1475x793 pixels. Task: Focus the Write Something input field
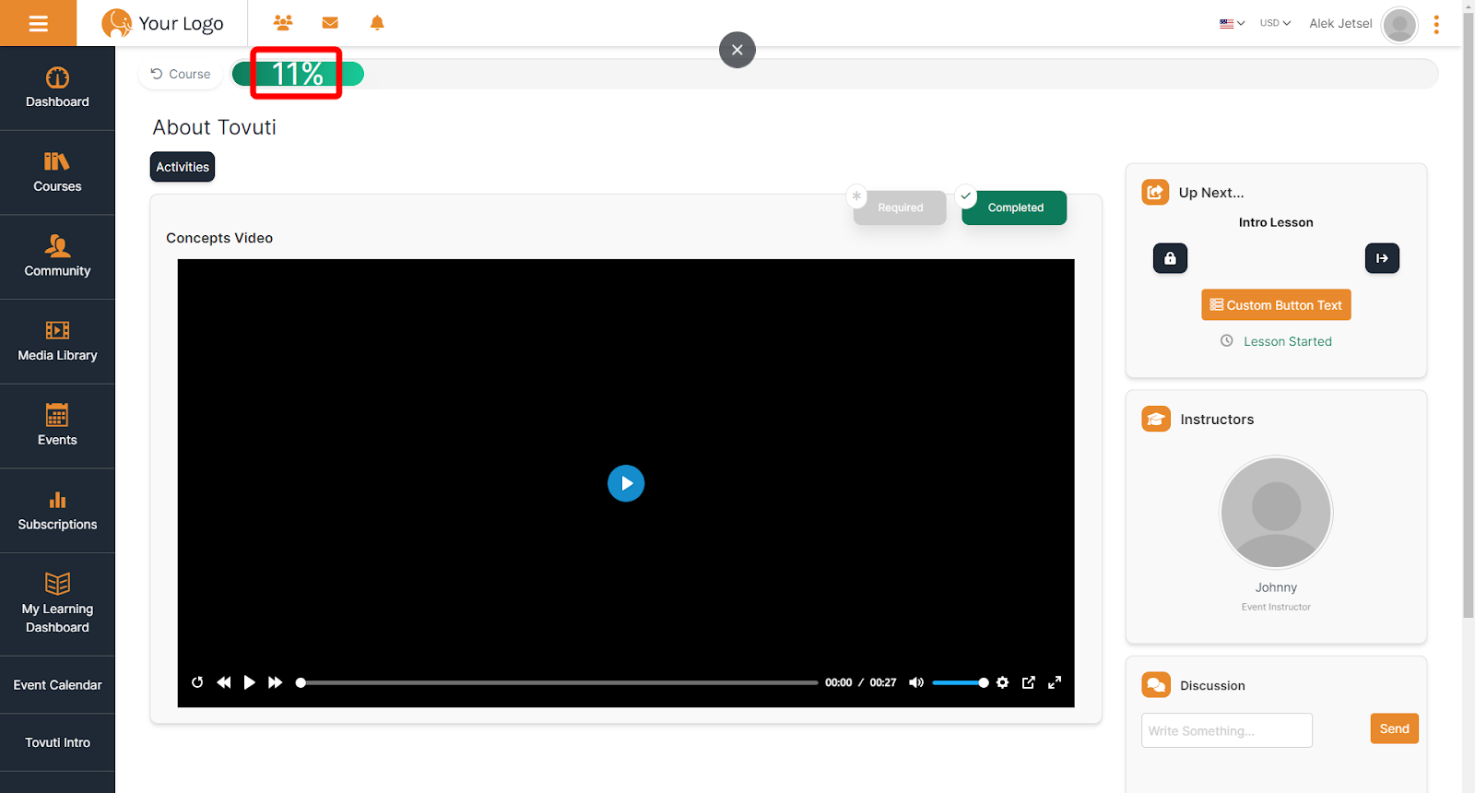[x=1227, y=730]
